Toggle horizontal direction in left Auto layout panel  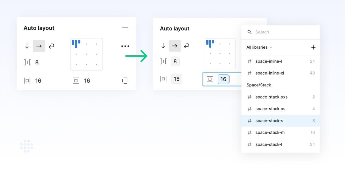click(39, 46)
